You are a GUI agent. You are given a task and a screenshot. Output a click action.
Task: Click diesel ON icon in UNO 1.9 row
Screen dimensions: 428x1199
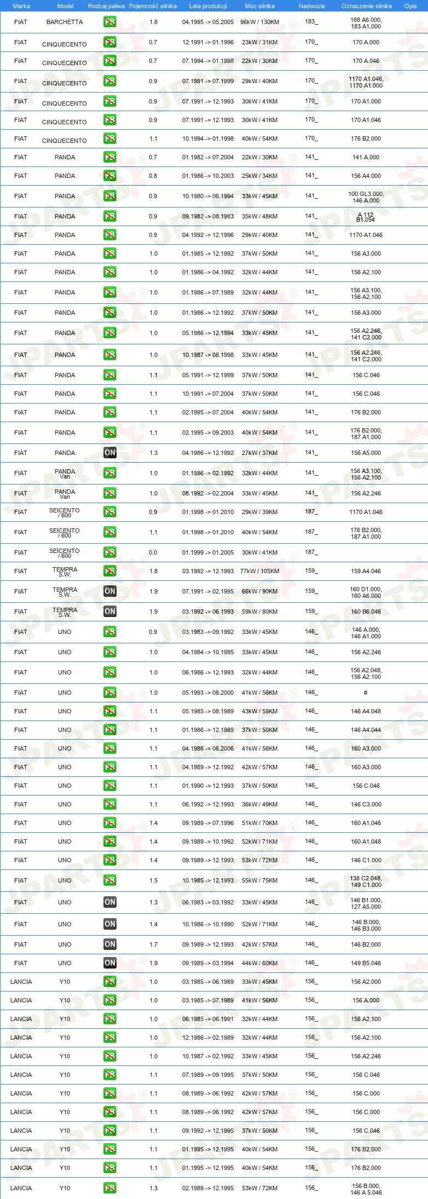(x=109, y=963)
